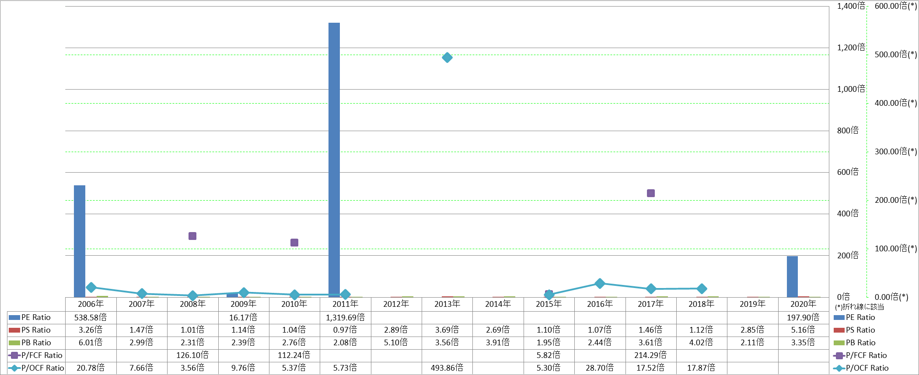Click the (*)折れ線に該当 note
Image resolution: width=919 pixels, height=375 pixels.
point(860,307)
